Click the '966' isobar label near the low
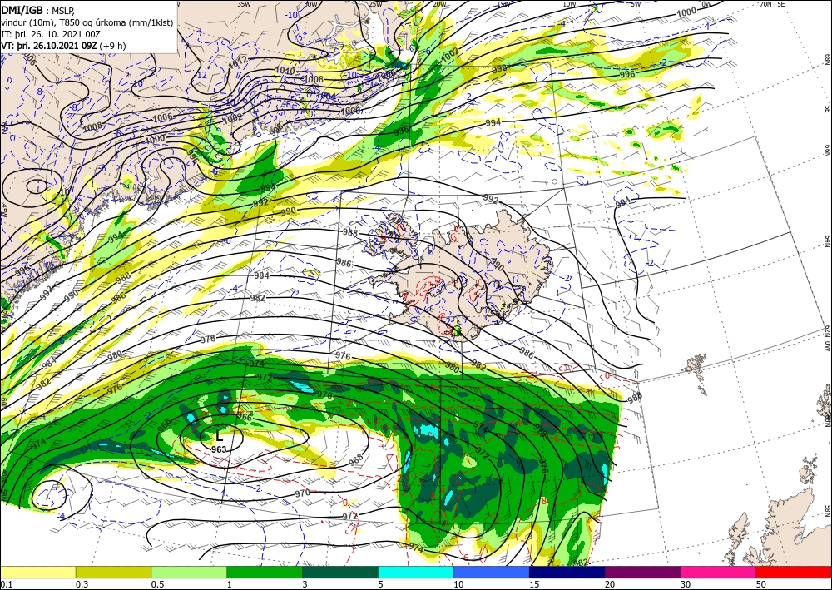 click(244, 417)
